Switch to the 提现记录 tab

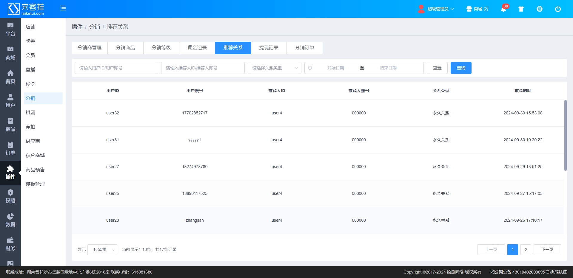[x=269, y=48]
